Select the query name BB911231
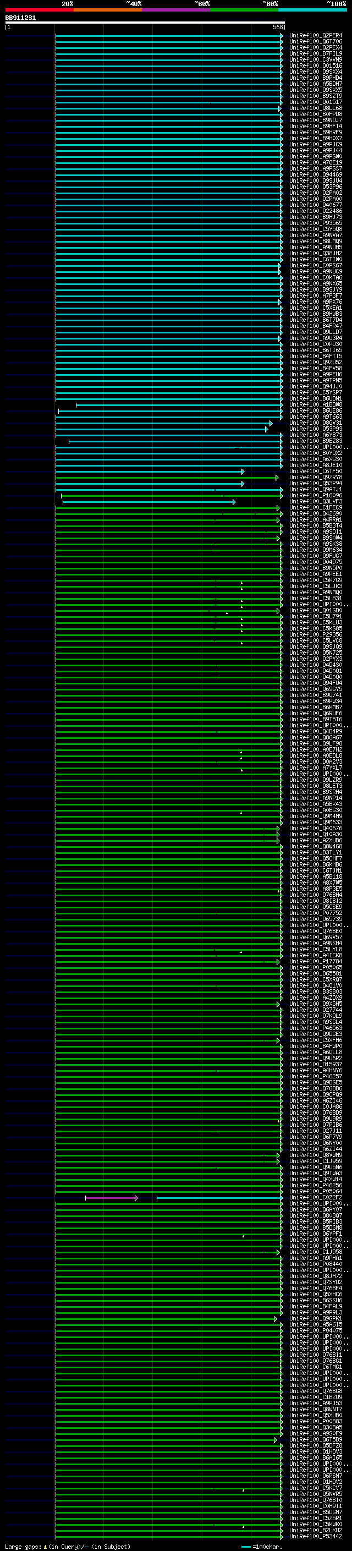Image resolution: width=352 pixels, height=1551 pixels. pyautogui.click(x=20, y=18)
